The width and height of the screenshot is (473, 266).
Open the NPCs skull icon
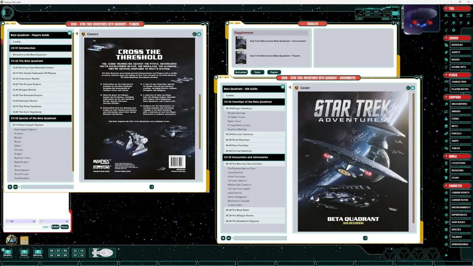(x=446, y=126)
